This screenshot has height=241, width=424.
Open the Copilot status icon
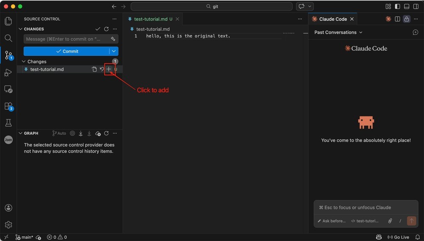tap(379, 237)
